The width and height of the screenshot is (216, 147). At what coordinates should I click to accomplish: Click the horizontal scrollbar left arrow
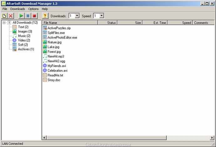44,138
